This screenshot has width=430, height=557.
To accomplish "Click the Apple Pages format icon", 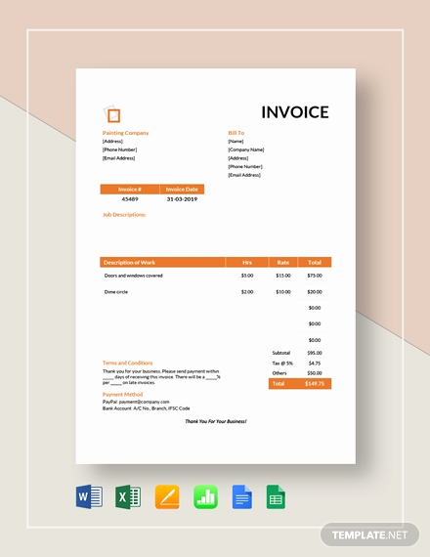I will click(167, 496).
